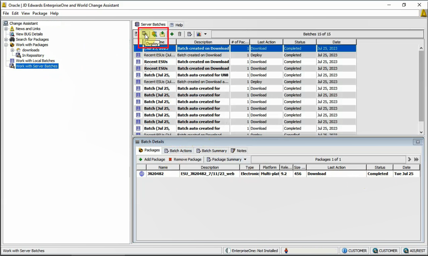Click the 'EnterpriseOne: Not Installed' status indicator
428x256 pixels.
click(x=252, y=251)
